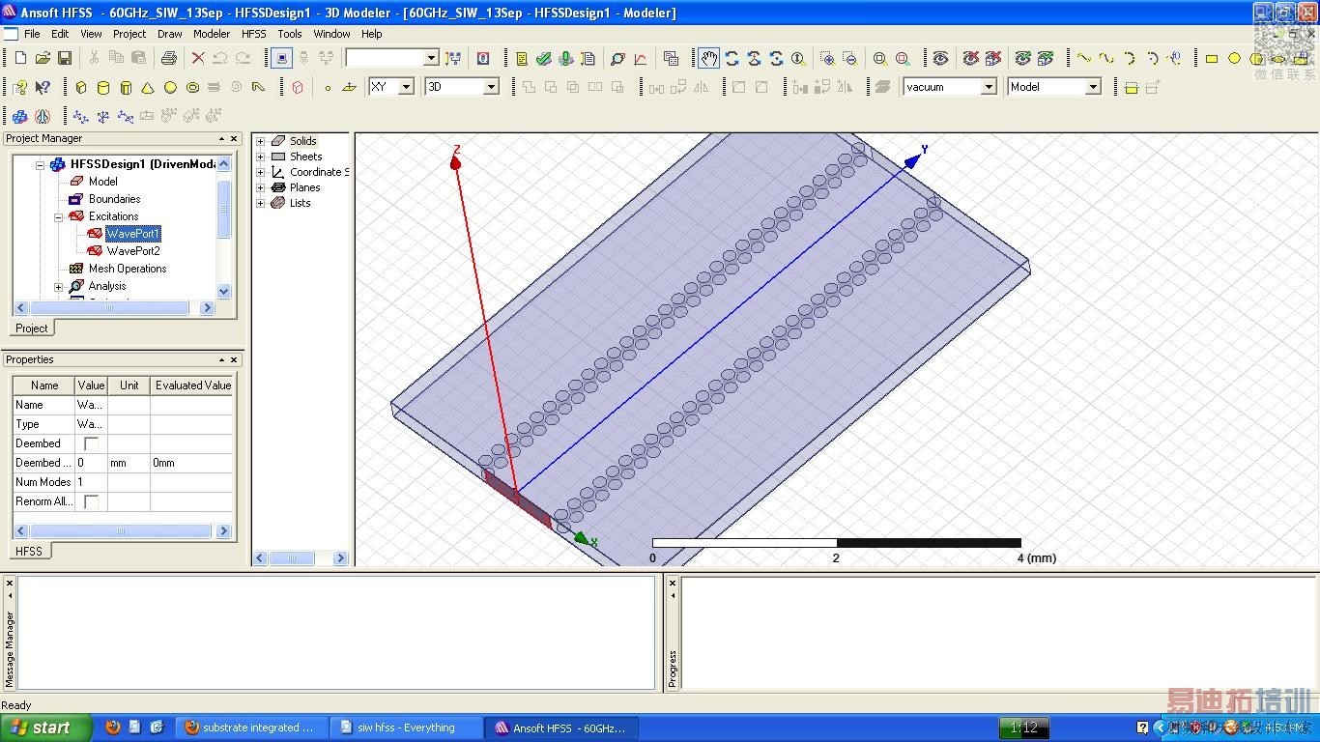Select the HFSS properties tab
This screenshot has height=742, width=1320.
pos(29,551)
